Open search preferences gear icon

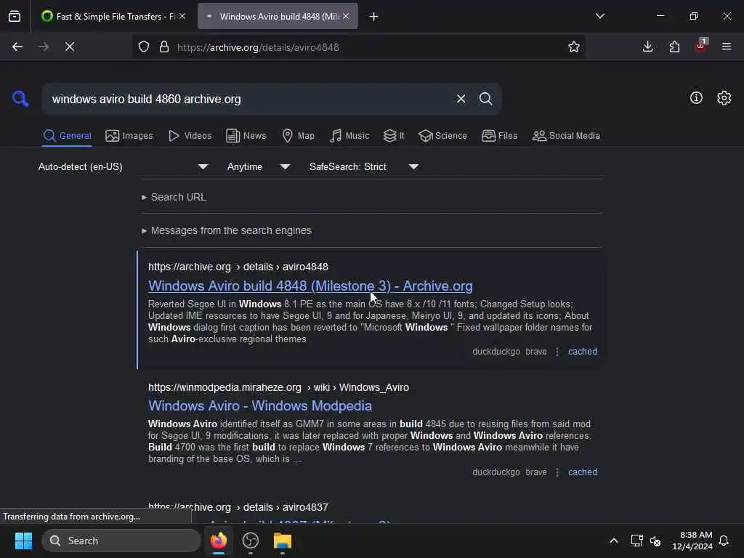(724, 98)
